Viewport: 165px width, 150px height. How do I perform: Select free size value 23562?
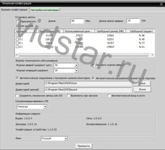pyautogui.click(x=111, y=35)
